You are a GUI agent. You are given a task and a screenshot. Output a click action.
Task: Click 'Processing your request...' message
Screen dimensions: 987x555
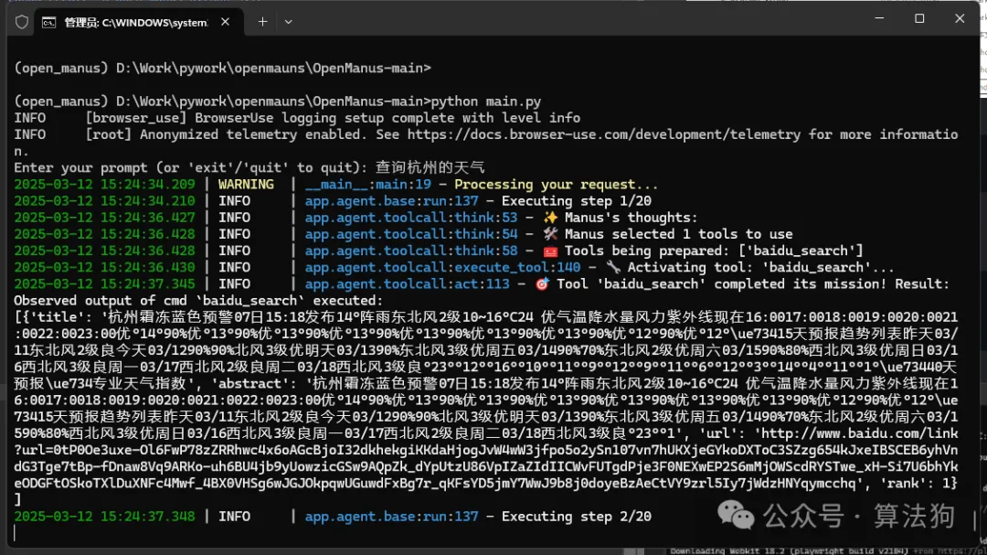(x=557, y=185)
